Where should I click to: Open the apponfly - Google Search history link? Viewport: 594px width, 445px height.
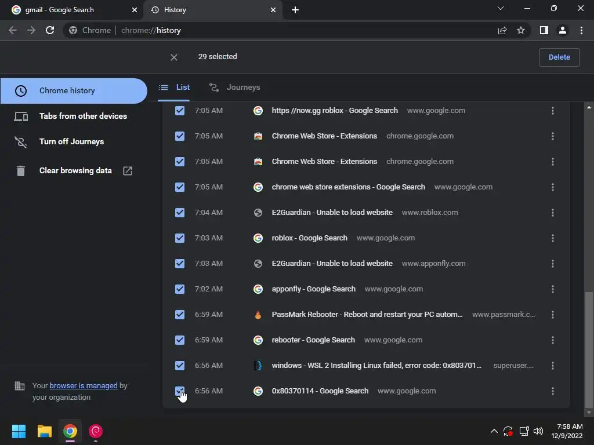click(314, 289)
